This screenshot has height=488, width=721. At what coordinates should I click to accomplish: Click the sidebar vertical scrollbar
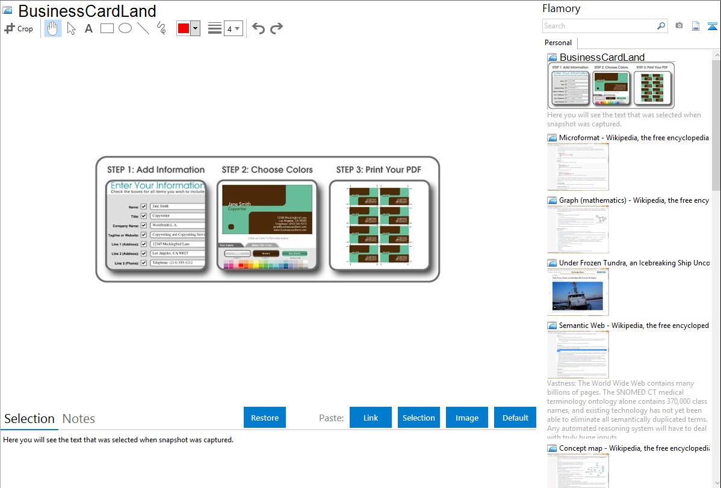716,124
